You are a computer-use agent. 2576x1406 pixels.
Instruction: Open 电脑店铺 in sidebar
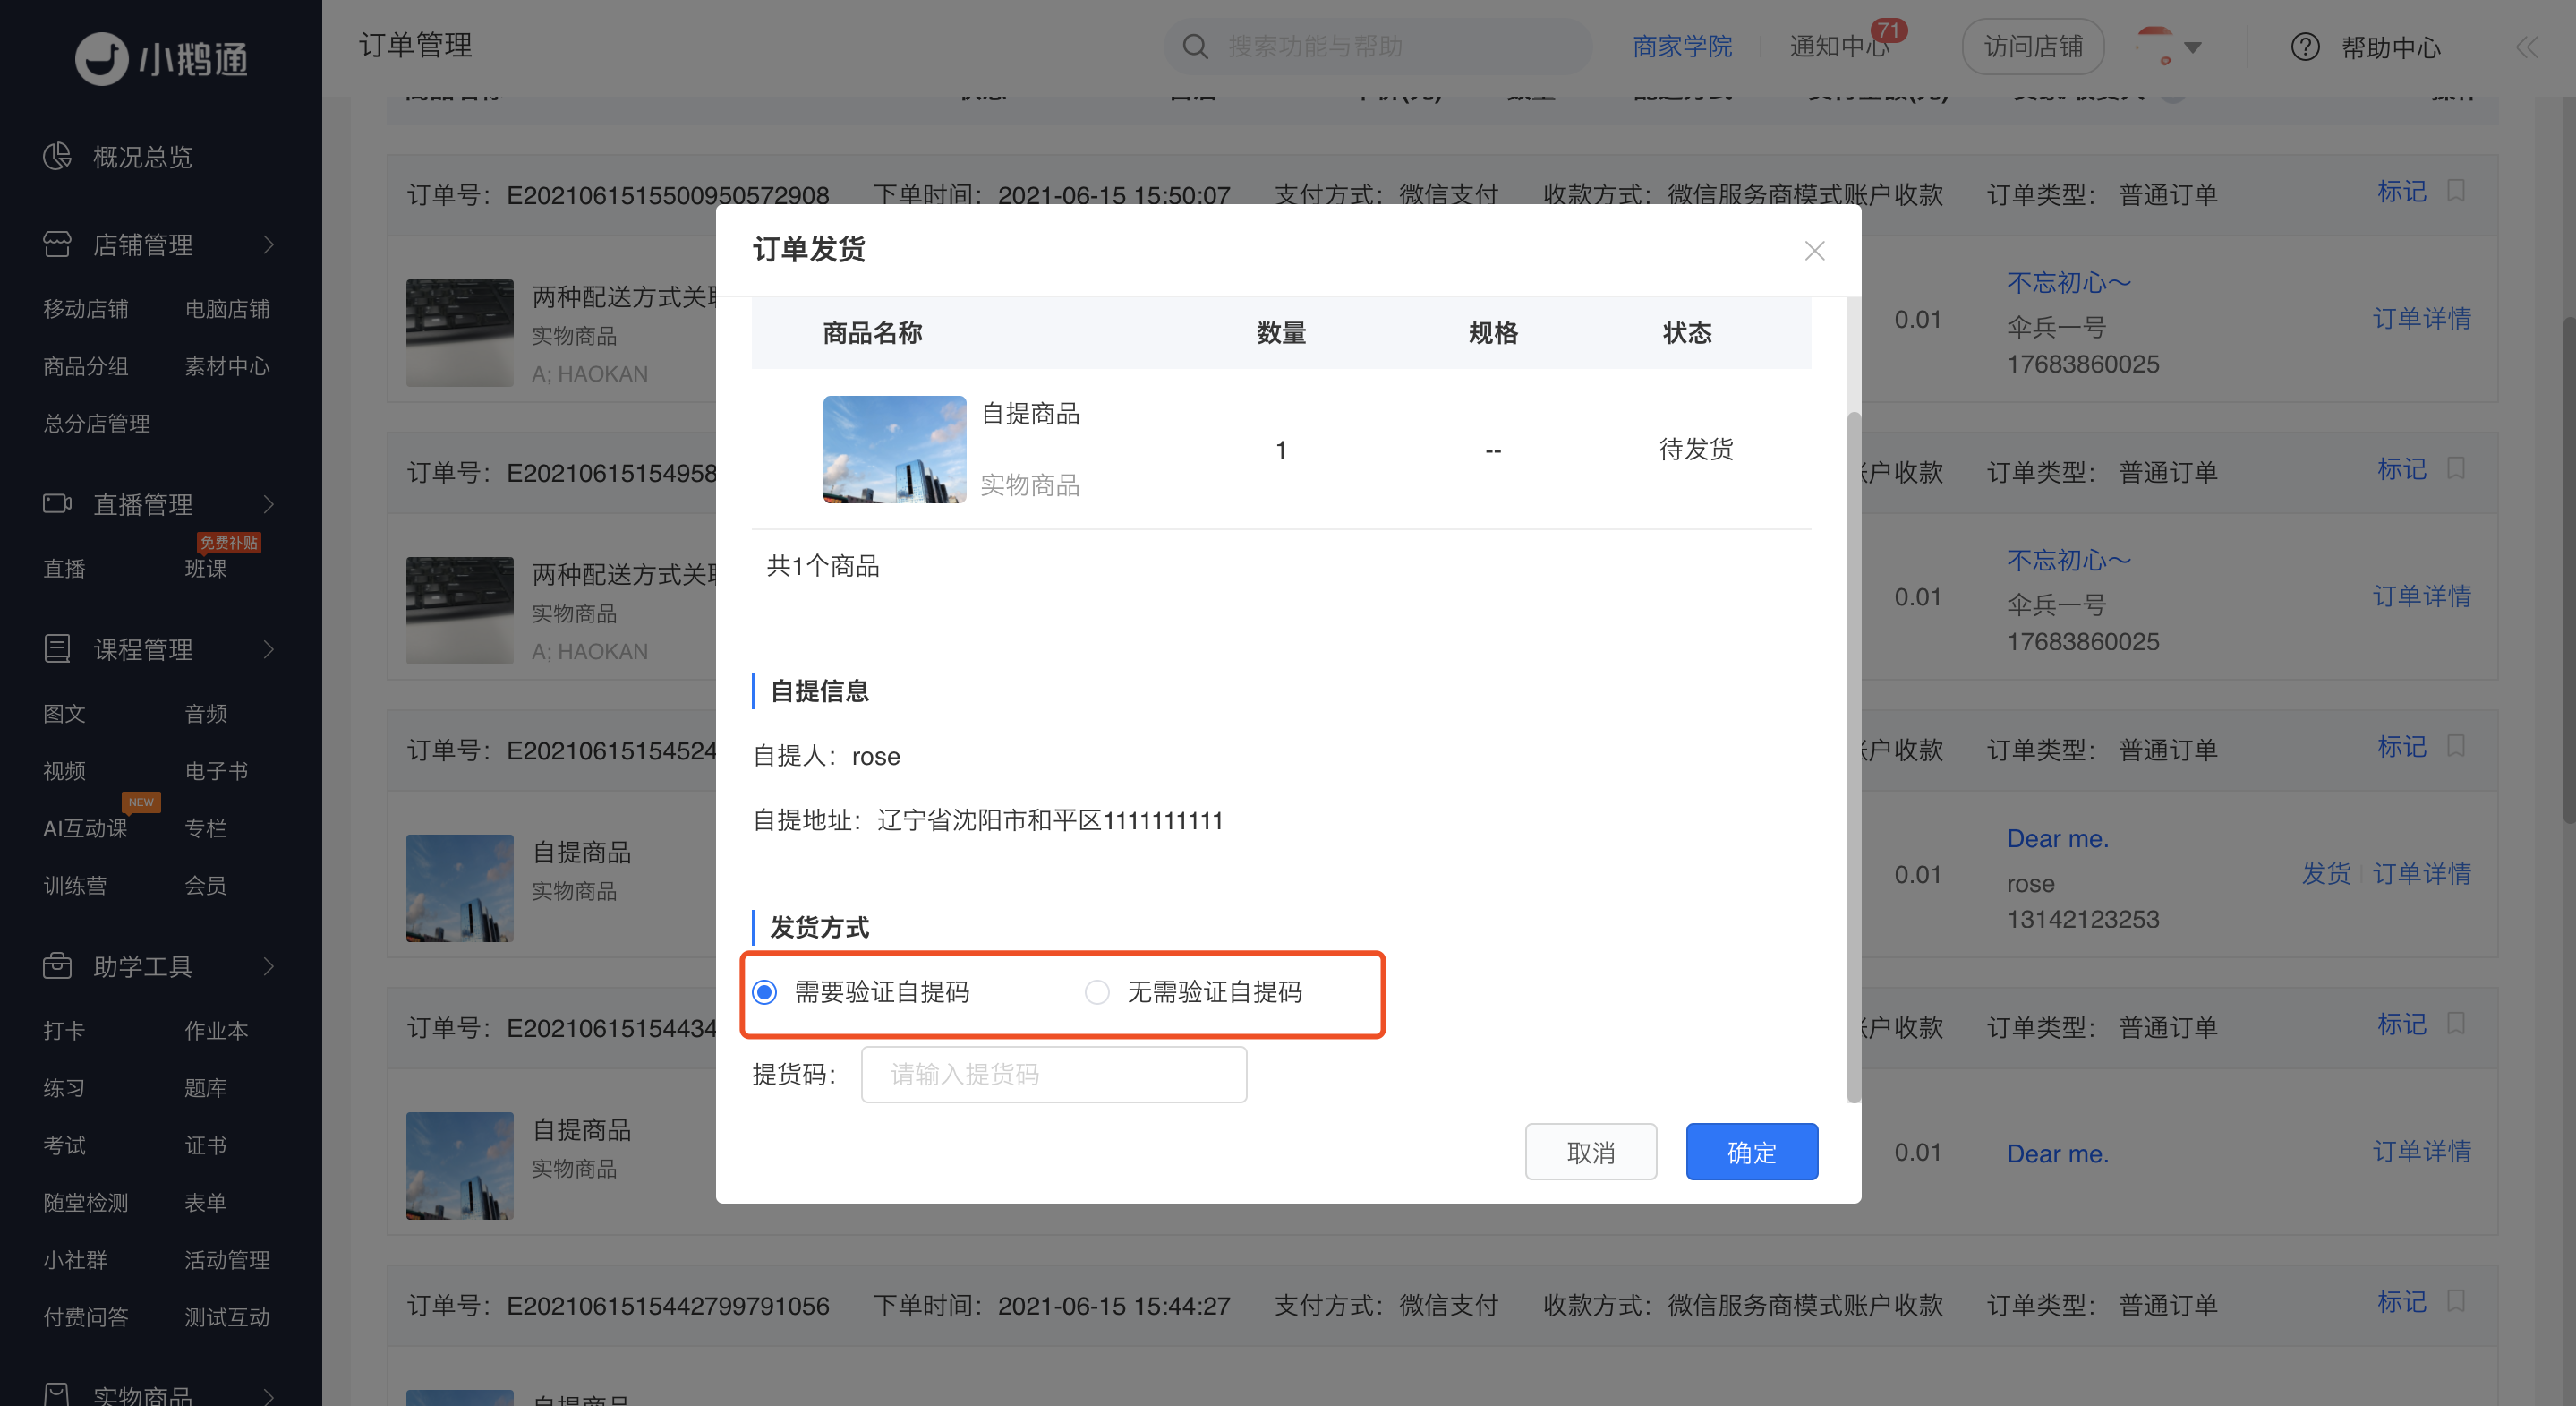[227, 309]
